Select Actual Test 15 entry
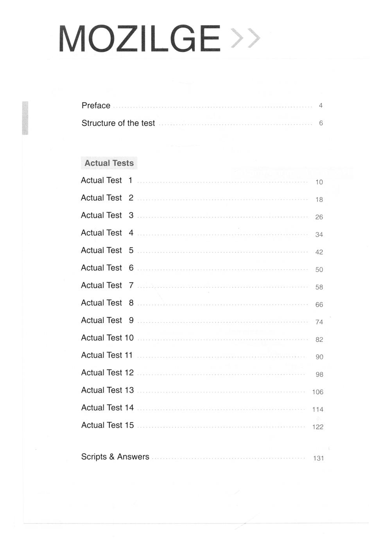The width and height of the screenshot is (391, 552). tap(107, 425)
